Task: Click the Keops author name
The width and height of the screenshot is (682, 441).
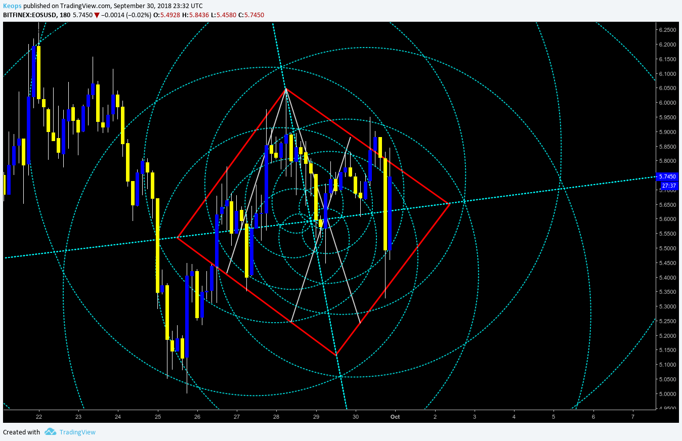Action: 12,6
